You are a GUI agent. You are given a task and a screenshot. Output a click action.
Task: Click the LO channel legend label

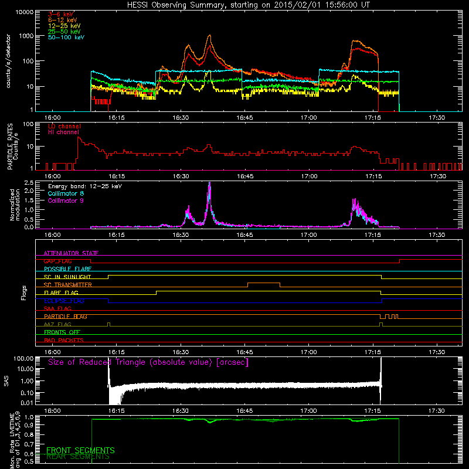64,126
